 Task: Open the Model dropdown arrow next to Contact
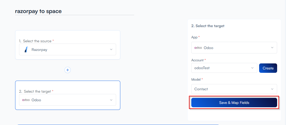272,89
